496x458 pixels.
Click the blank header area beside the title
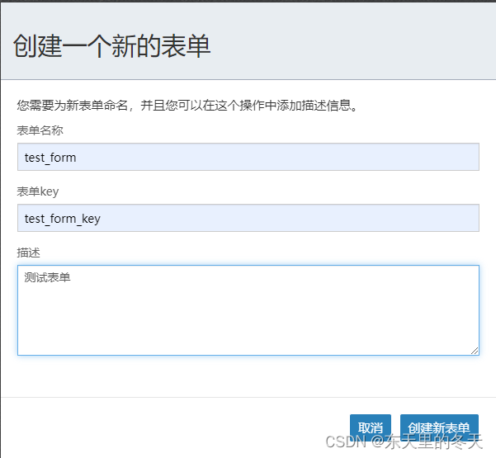pyautogui.click(x=355, y=46)
